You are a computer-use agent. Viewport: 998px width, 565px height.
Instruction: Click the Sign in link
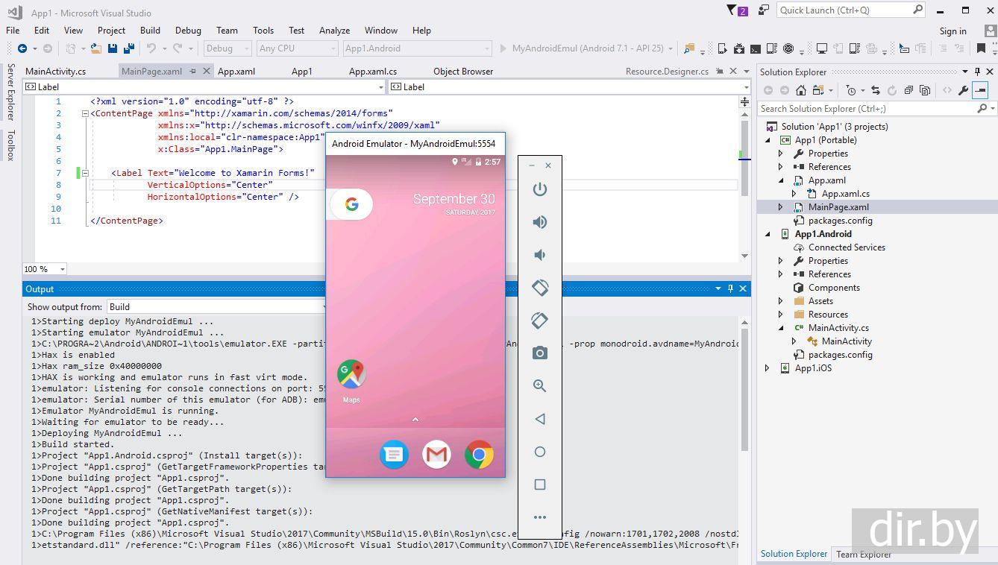953,31
